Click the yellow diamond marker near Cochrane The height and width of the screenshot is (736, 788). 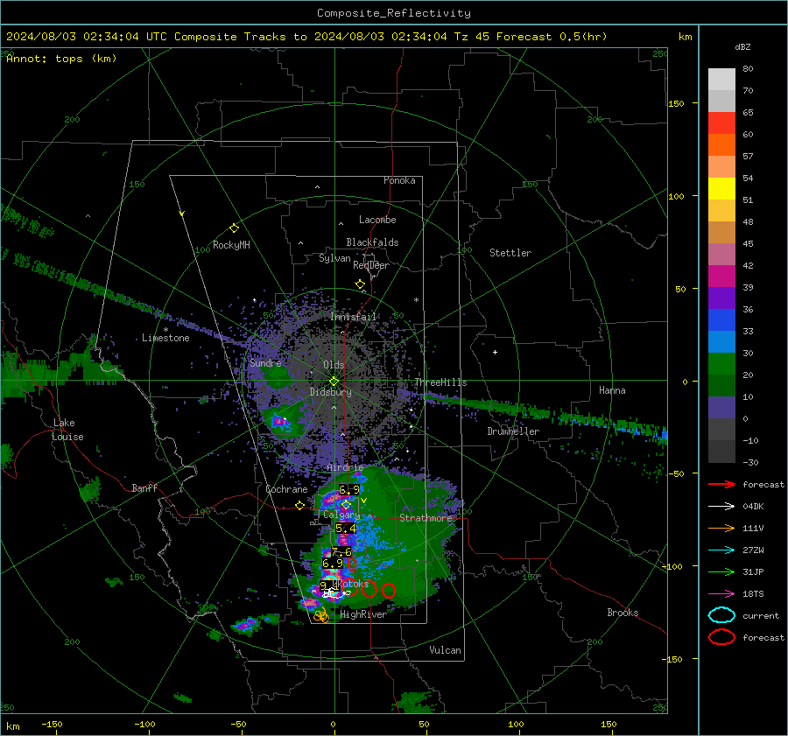[x=300, y=506]
